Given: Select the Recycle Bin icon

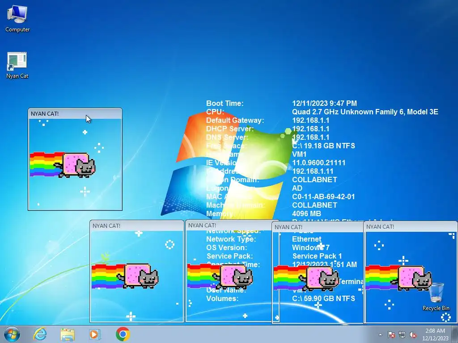Looking at the screenshot, I should click(436, 297).
